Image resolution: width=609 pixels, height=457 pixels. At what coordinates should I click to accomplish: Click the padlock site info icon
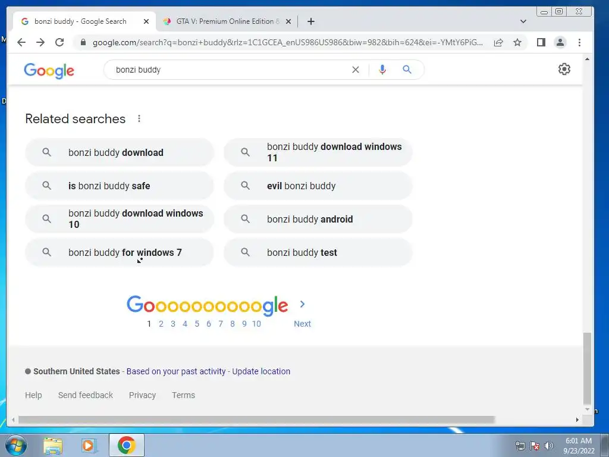(83, 42)
